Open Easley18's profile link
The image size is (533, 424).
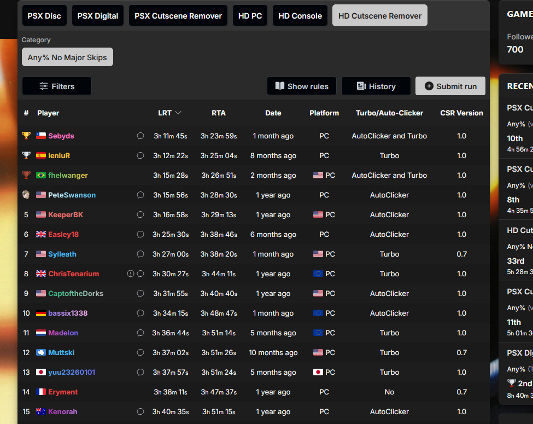tap(63, 235)
